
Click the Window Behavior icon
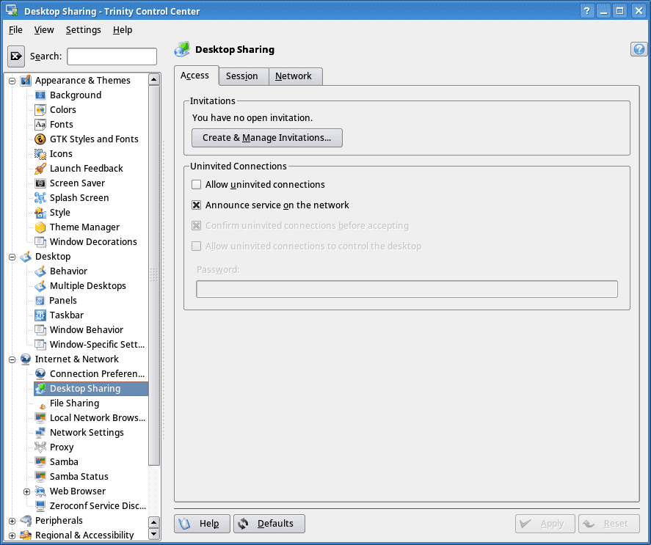point(40,329)
